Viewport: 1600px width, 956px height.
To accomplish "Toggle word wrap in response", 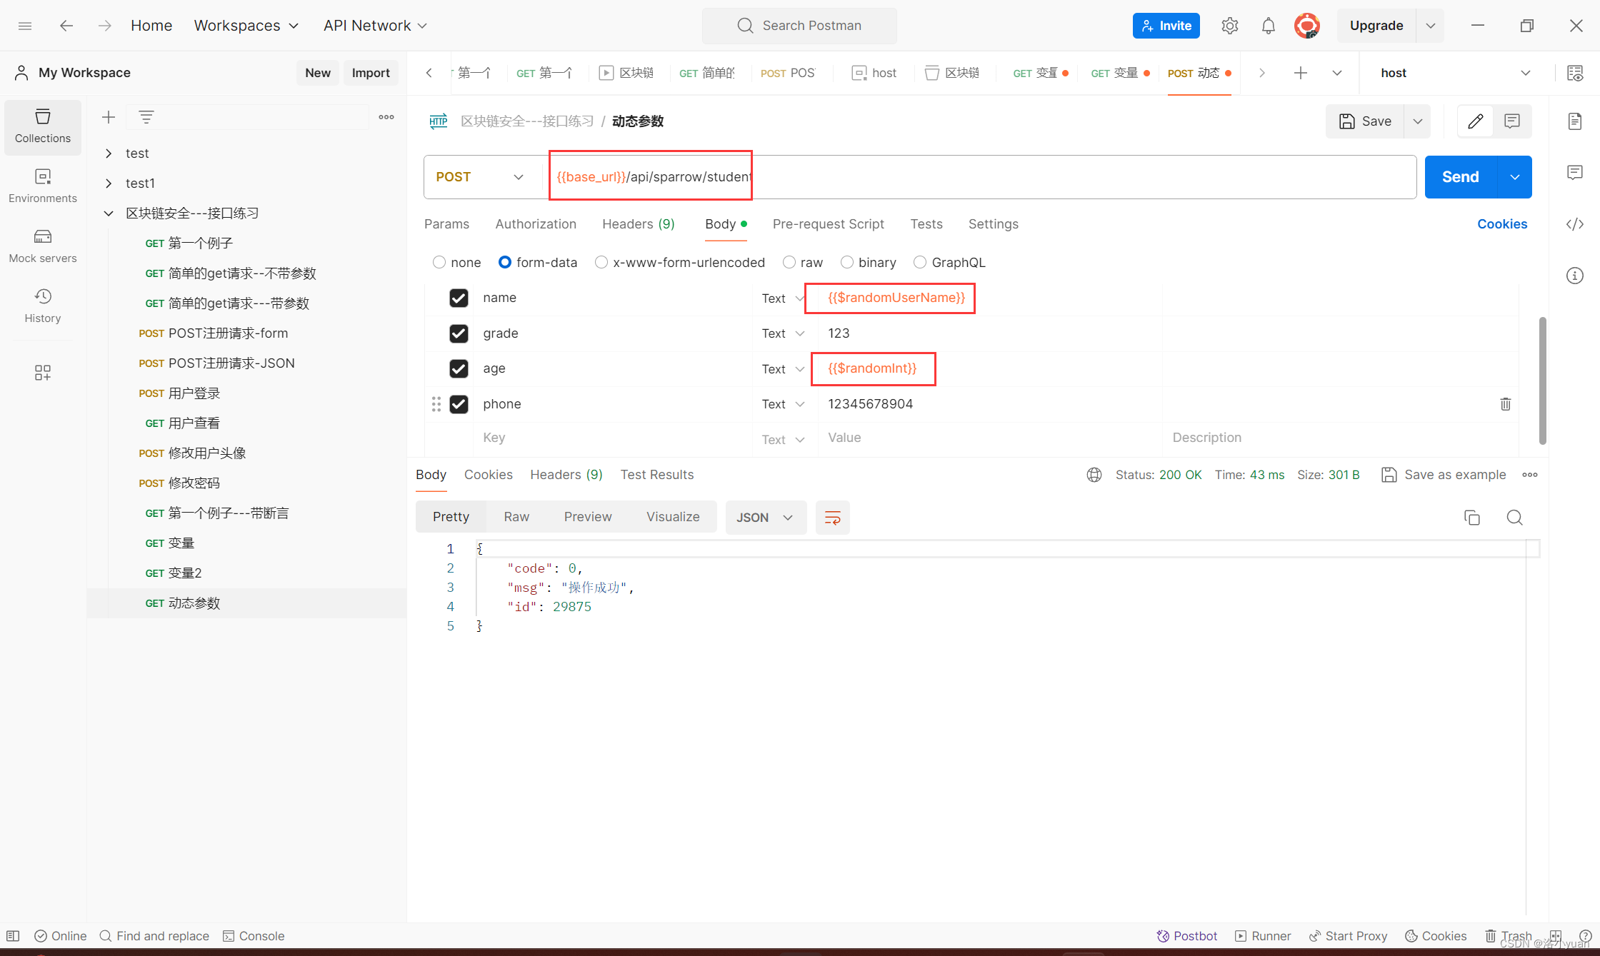I will click(x=832, y=518).
